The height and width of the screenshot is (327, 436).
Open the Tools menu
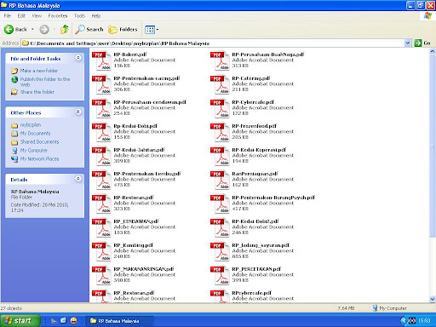pos(79,16)
